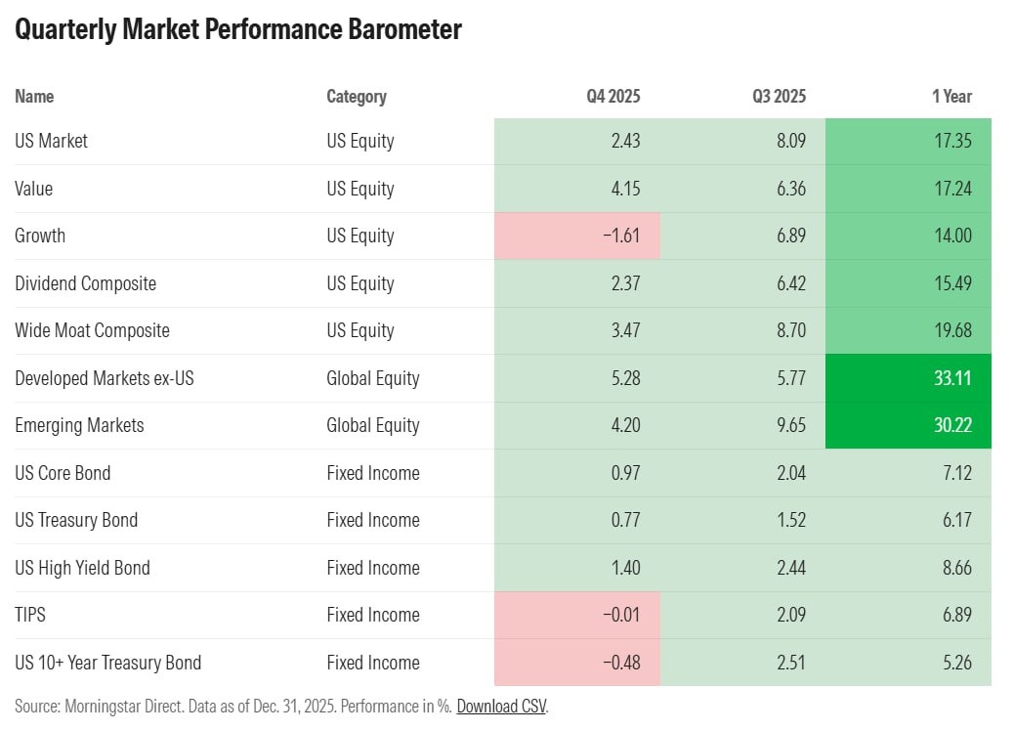Click the Developed Markets ex-US row name
Viewport: 1014px width, 731px height.
pos(105,377)
